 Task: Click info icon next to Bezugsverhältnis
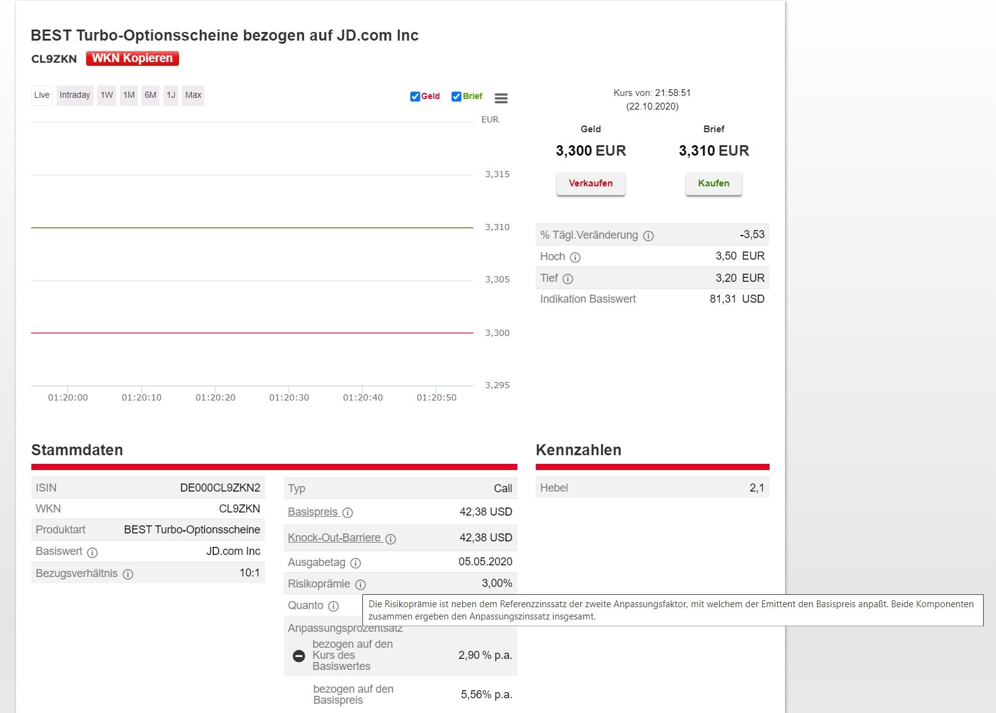(x=128, y=574)
